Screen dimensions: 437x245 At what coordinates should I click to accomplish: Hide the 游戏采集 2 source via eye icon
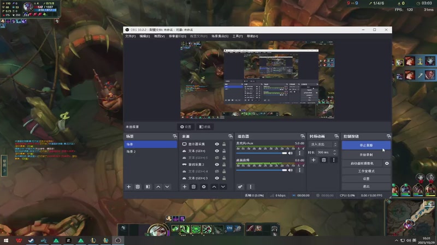coord(217,164)
